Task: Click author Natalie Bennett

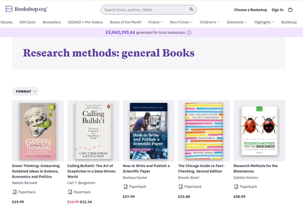Action: [25, 183]
